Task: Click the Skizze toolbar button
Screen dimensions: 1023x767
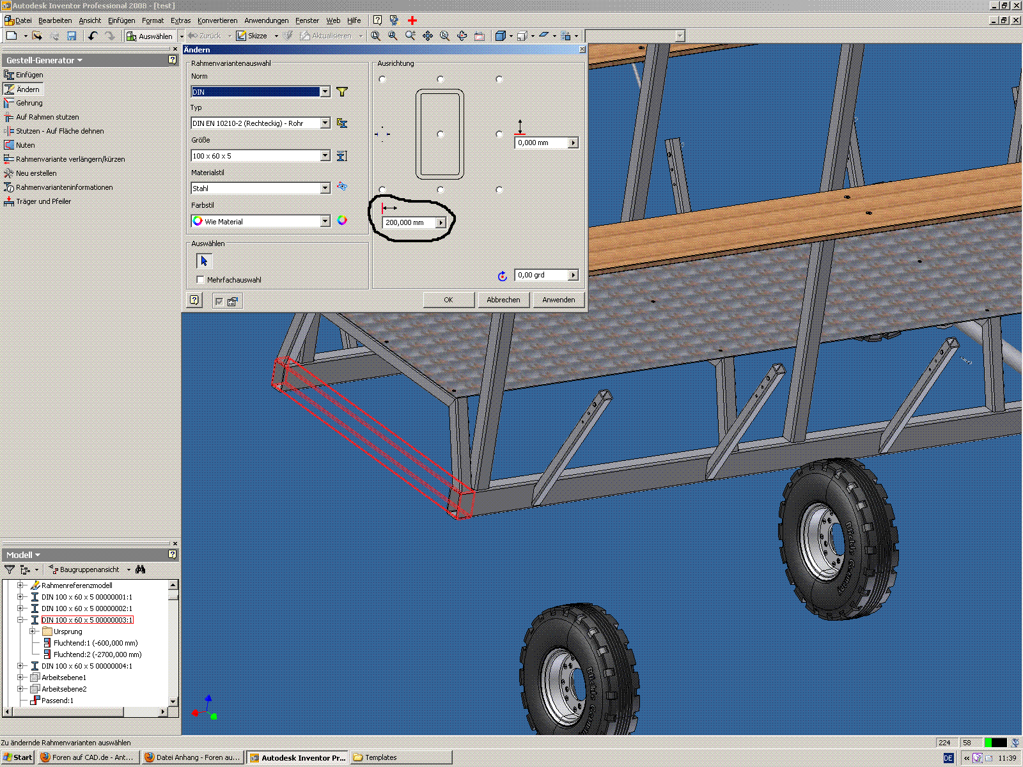Action: pos(252,36)
